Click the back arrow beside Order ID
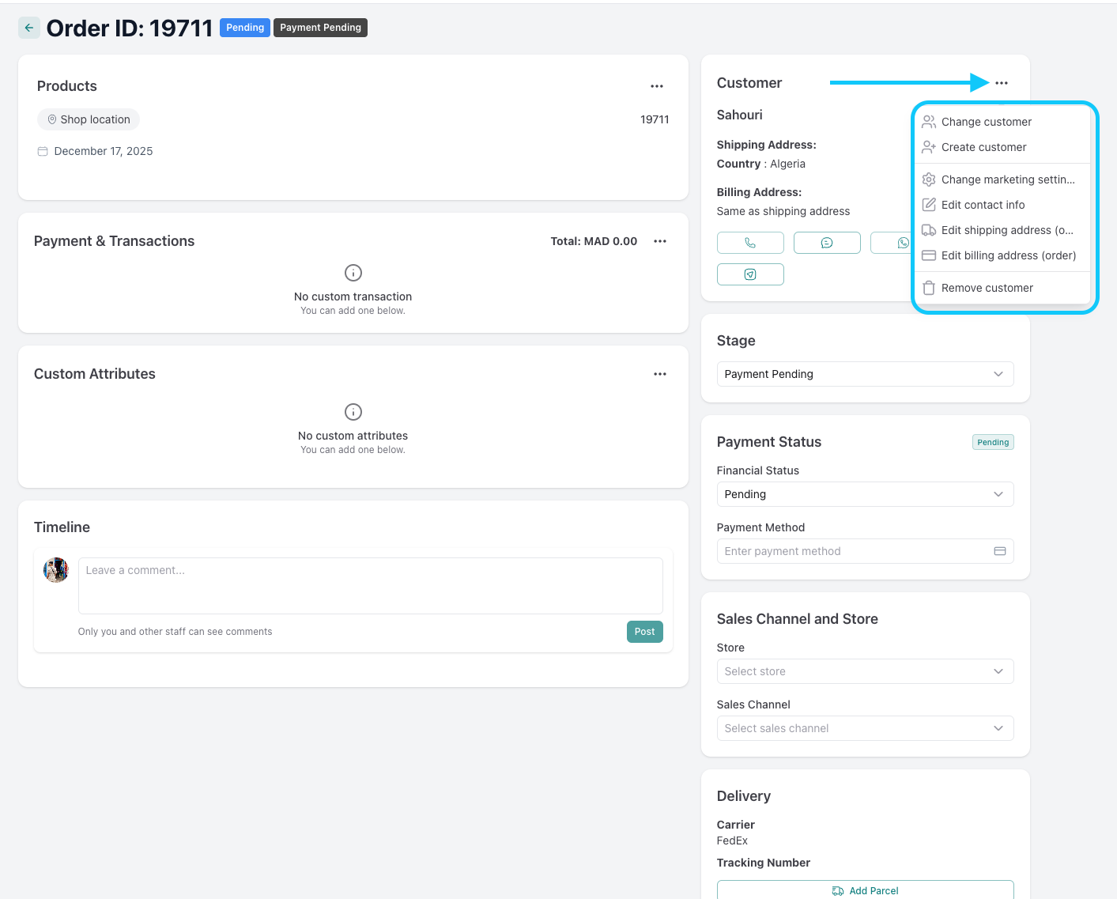The height and width of the screenshot is (899, 1117). point(29,28)
